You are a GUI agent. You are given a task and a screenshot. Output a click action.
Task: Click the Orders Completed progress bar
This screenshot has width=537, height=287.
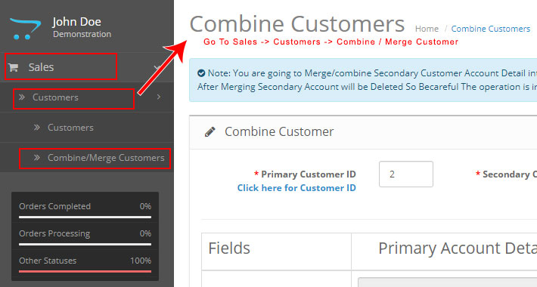point(85,217)
